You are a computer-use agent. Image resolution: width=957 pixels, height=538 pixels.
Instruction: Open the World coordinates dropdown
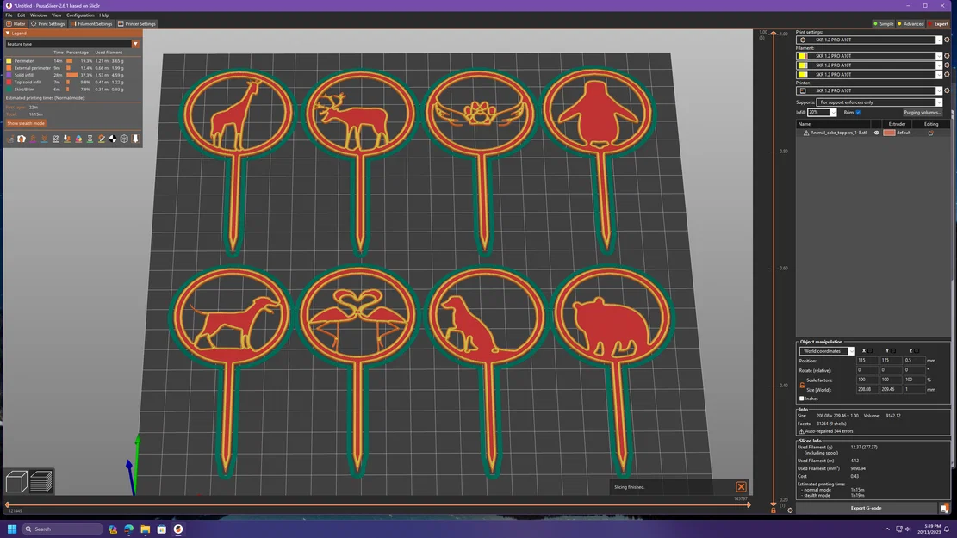tap(827, 350)
